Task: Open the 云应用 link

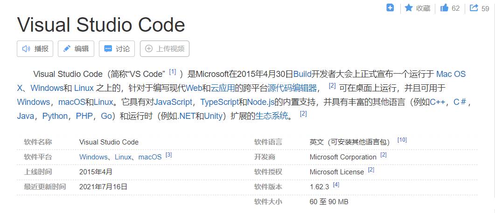Action: click(223, 88)
